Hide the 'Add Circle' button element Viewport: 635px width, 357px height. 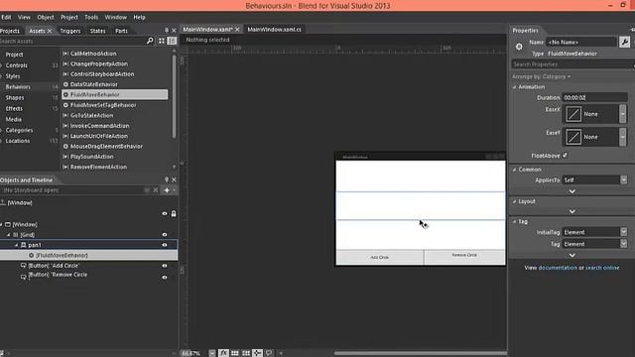165,266
